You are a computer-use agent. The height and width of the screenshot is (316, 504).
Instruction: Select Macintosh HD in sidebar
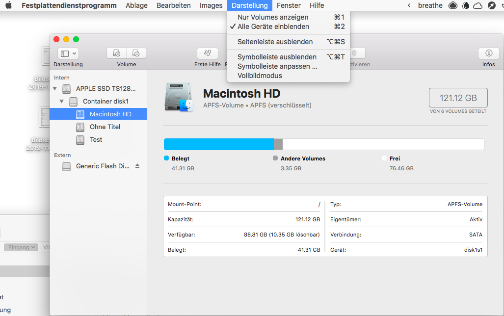pos(98,114)
